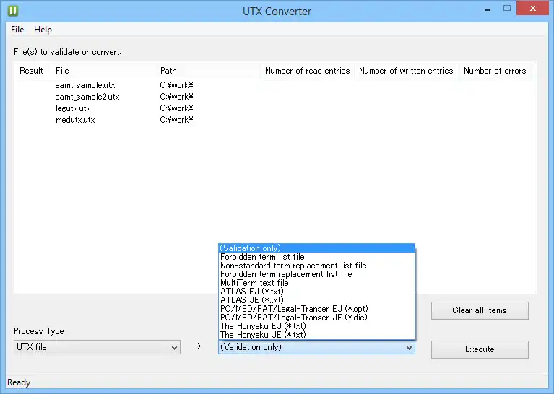The width and height of the screenshot is (554, 394).
Task: Choose PC/MED/PAT/Legal-Transer JE (*.dic) option
Action: pyautogui.click(x=316, y=318)
